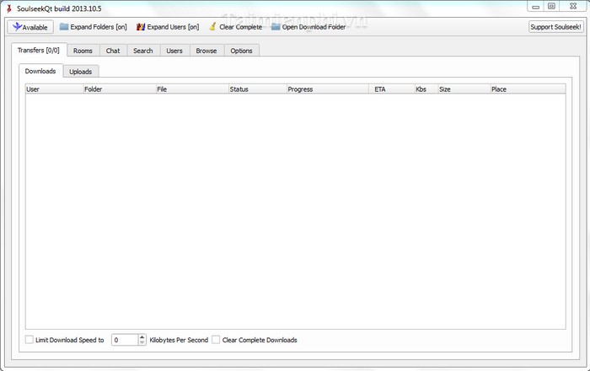Decrease download speed limit with down arrow
The image size is (590, 371).
tap(142, 343)
